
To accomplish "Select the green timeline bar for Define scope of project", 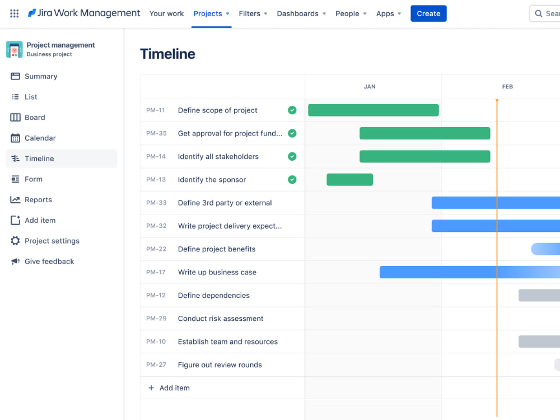I will pos(373,110).
